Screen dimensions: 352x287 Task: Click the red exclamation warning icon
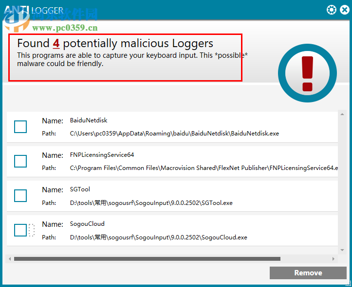pos(307,73)
